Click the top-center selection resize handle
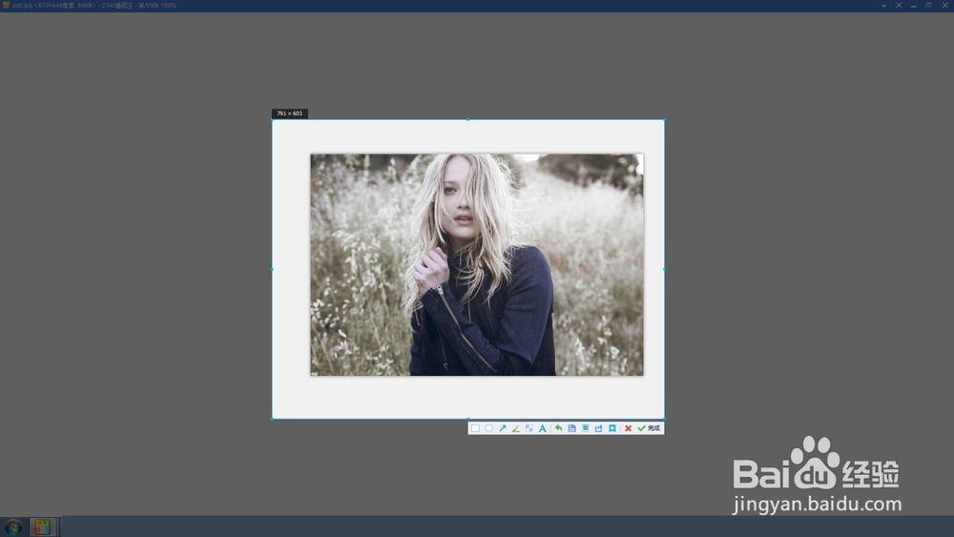Screen dimensions: 954x537 coord(467,120)
